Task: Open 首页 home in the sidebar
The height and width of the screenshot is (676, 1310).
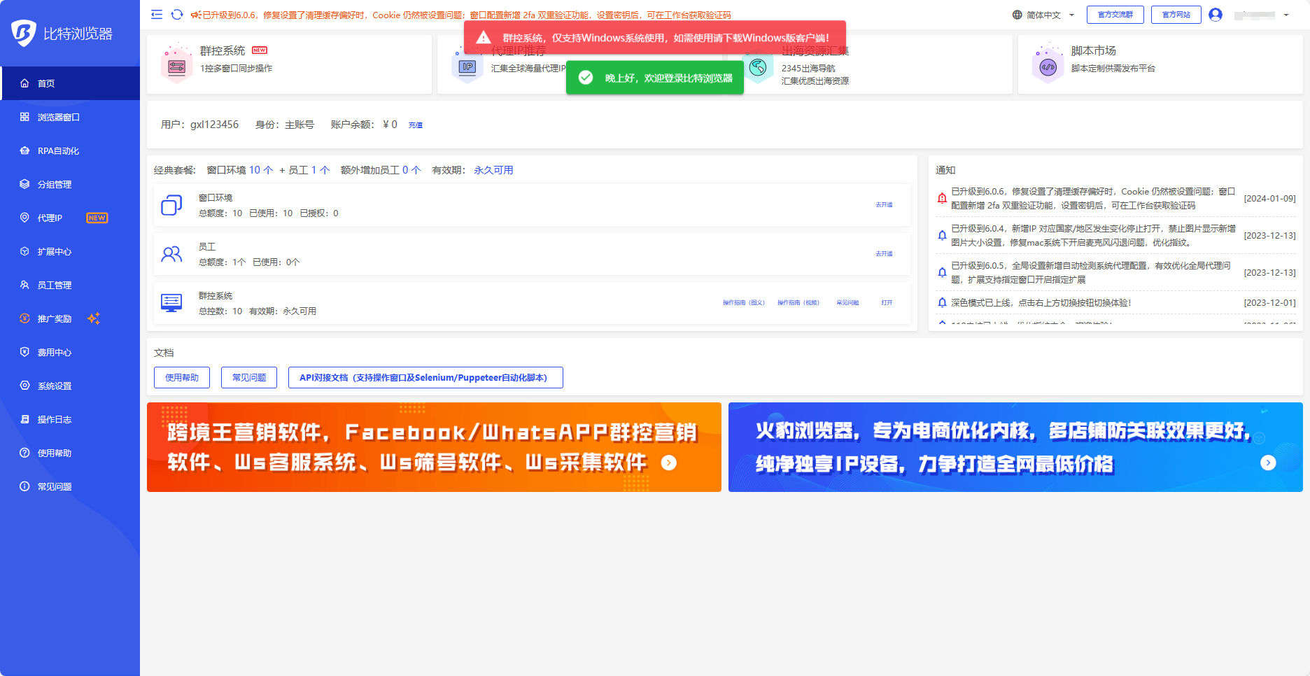Action: (x=70, y=83)
